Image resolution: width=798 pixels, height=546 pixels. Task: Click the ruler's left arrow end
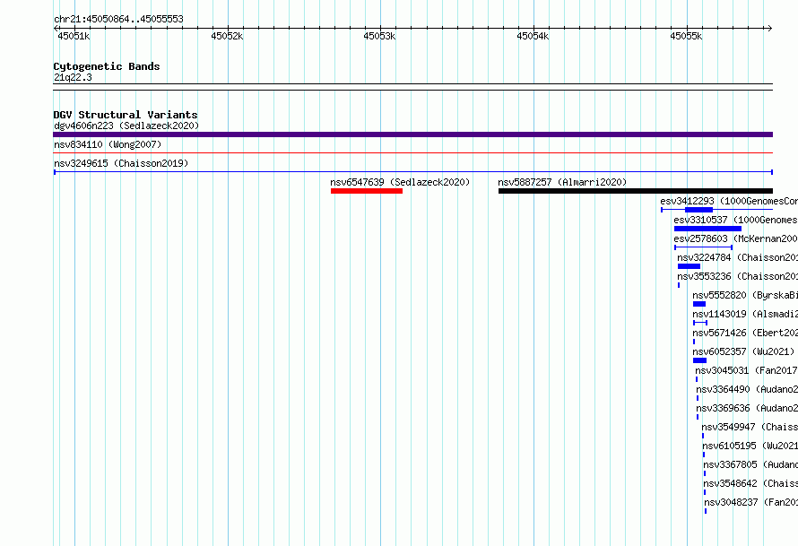[x=56, y=28]
